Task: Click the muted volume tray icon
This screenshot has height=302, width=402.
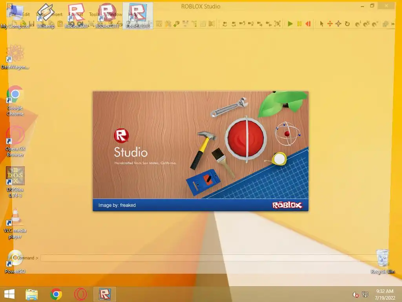Action: [356, 295]
